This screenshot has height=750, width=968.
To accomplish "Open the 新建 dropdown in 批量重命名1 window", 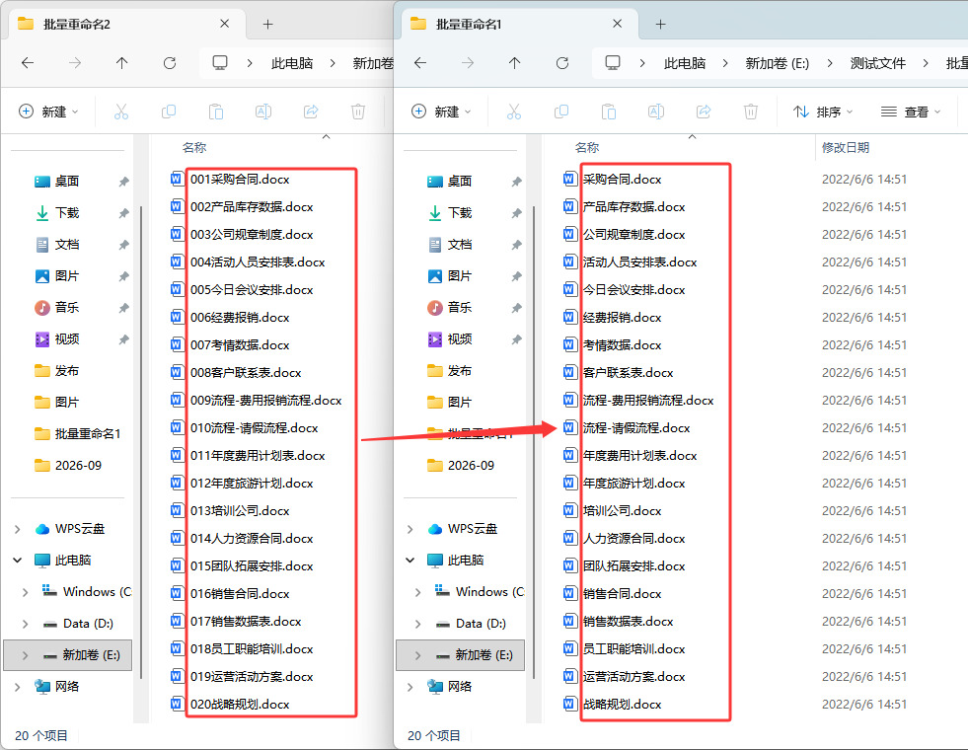I will point(441,112).
